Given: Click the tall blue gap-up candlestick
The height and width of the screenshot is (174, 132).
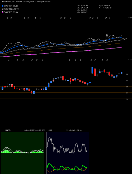Looking at the screenshot, I should [x=92, y=70].
